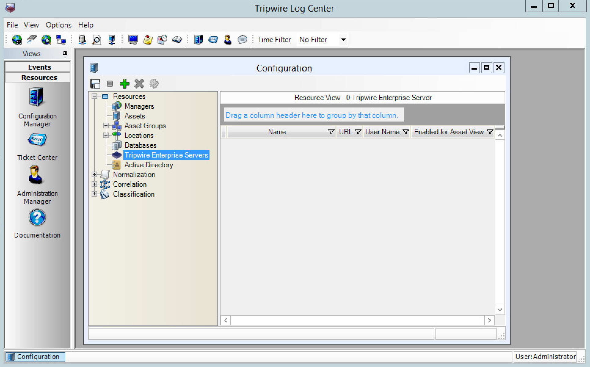This screenshot has height=367, width=590.
Task: Open the Options menu
Action: pos(58,25)
